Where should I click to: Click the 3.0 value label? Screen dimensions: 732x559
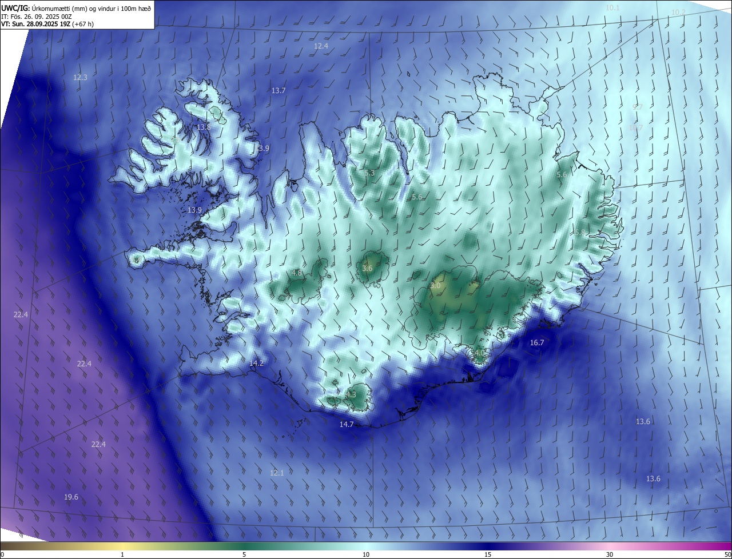point(436,285)
